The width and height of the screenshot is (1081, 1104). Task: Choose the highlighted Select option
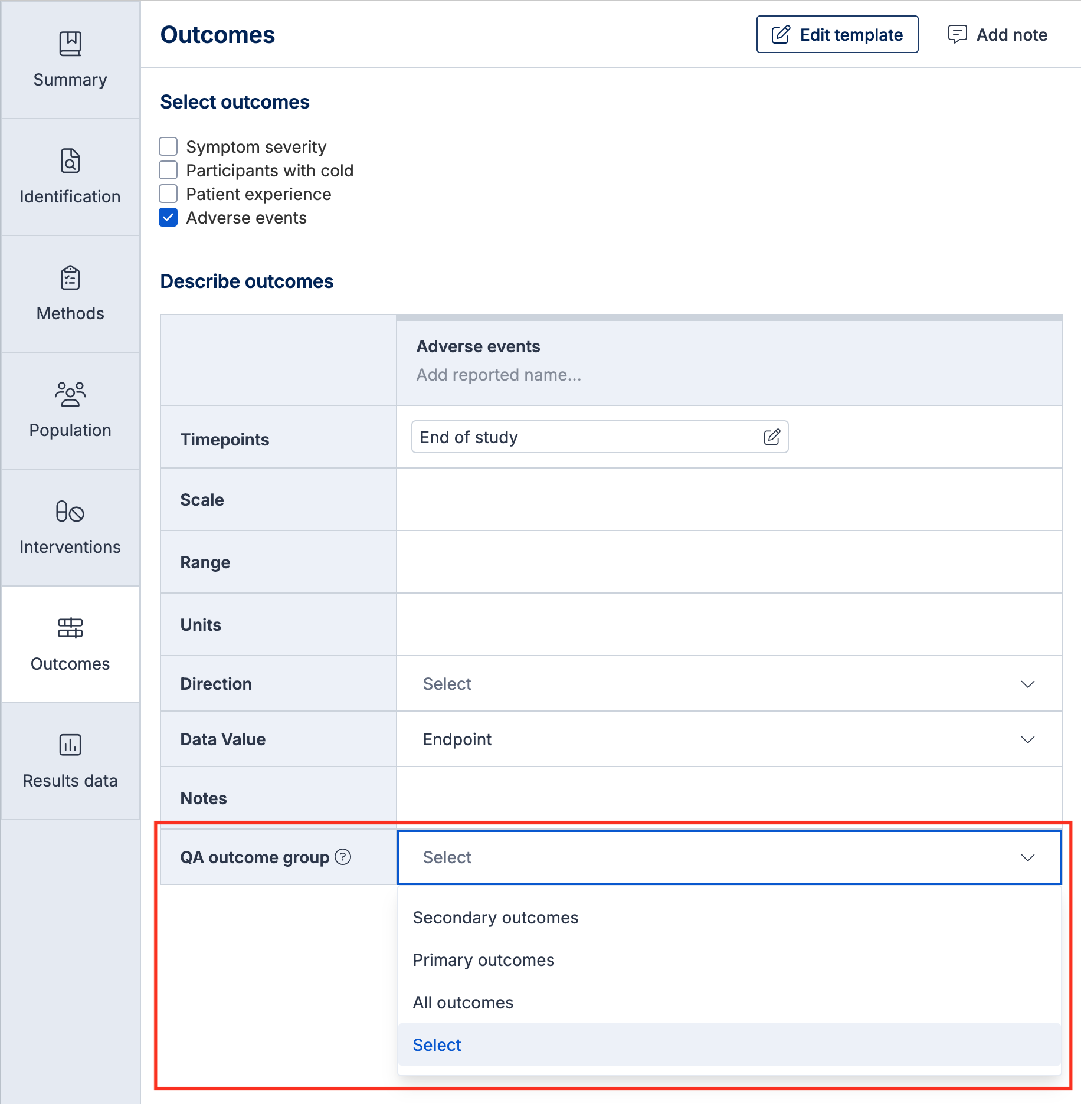729,1044
